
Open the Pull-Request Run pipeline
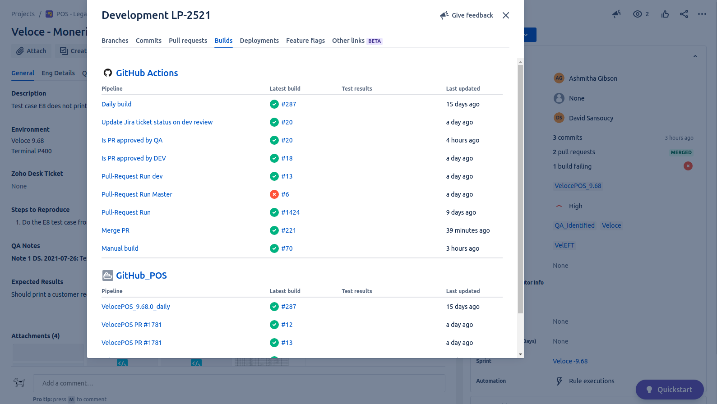[x=126, y=212]
